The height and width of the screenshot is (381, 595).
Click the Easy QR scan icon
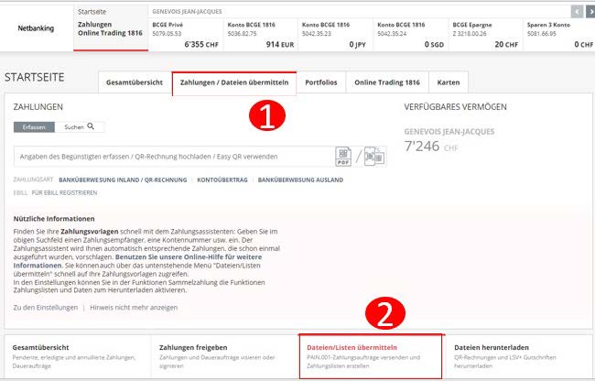[x=374, y=156]
